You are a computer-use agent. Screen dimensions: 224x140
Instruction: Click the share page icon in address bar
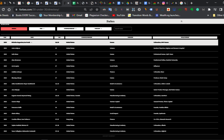click(x=91, y=9)
